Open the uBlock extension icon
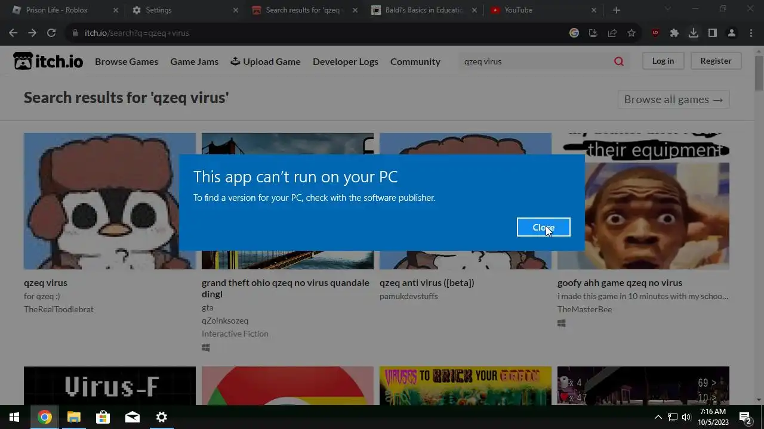The height and width of the screenshot is (429, 764). point(655,33)
